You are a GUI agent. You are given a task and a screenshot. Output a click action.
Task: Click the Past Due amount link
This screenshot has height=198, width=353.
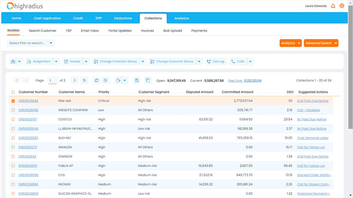click(244, 81)
